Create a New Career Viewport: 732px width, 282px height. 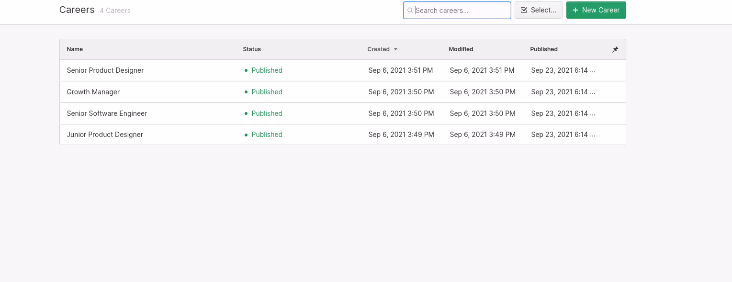(596, 10)
